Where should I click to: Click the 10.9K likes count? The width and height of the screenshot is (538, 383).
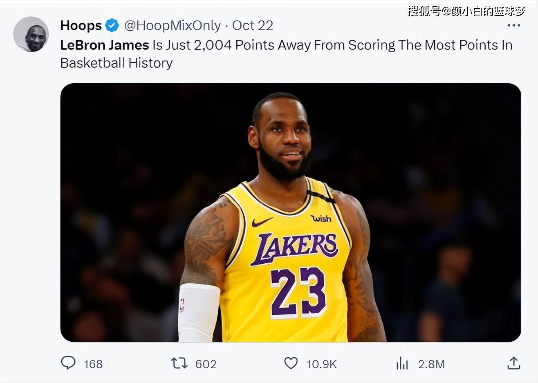click(321, 364)
